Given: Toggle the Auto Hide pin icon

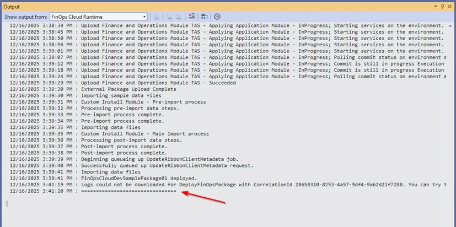Looking at the screenshot, I should [443, 6].
